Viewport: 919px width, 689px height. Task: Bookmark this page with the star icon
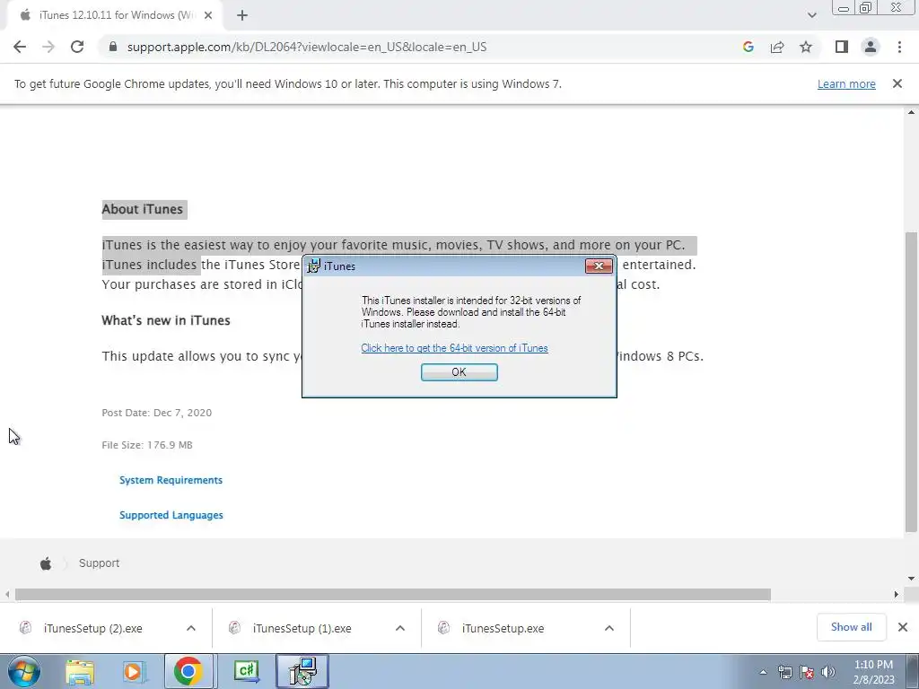[806, 47]
